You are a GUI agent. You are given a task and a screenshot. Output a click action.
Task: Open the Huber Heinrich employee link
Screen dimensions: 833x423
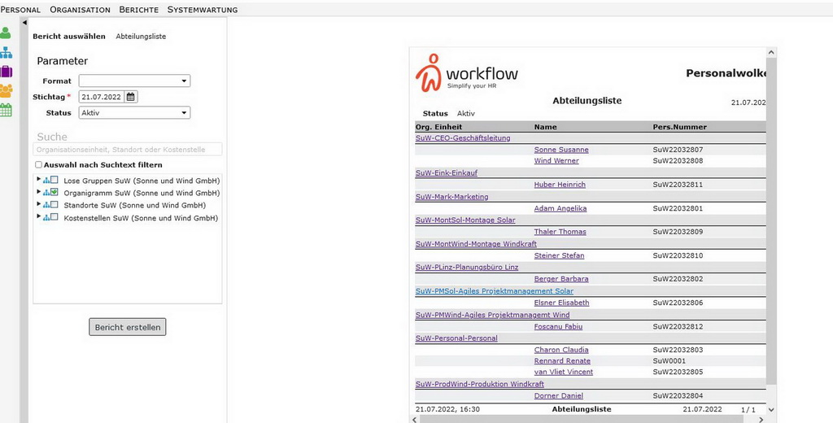(560, 185)
